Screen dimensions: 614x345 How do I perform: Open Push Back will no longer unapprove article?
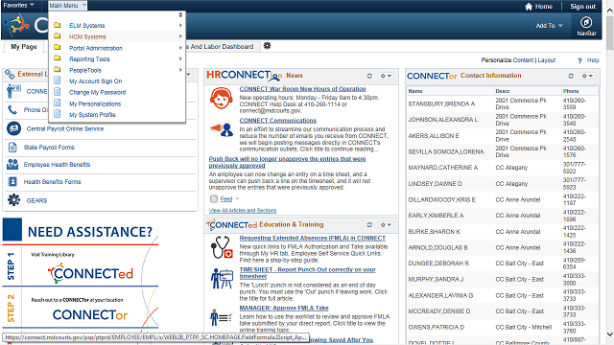(287, 162)
